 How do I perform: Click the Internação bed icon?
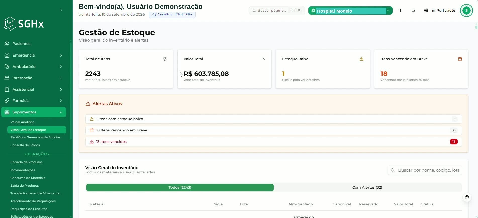click(7, 78)
